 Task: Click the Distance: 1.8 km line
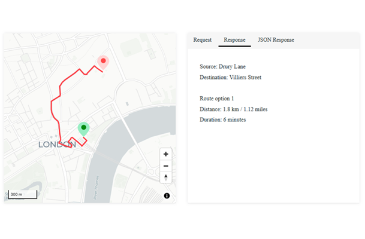(232, 109)
